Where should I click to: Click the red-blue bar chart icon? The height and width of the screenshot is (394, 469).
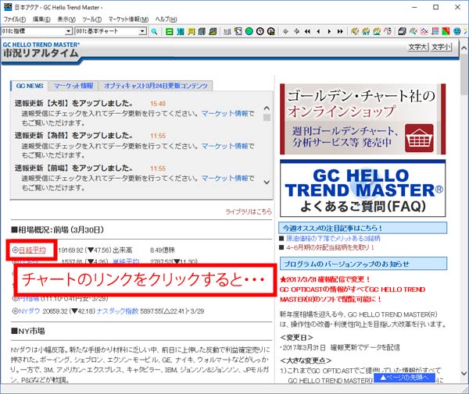pos(435,31)
